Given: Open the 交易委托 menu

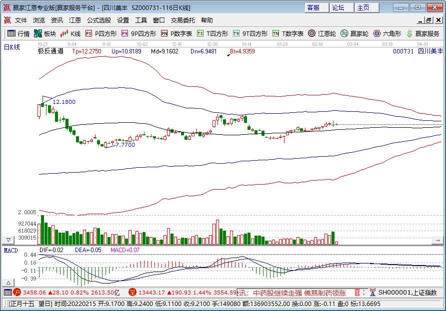Looking at the screenshot, I should [183, 20].
